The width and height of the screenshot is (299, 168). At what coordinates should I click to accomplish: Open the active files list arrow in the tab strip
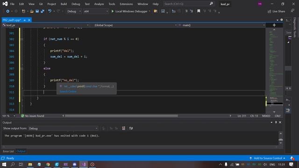pyautogui.click(x=277, y=20)
